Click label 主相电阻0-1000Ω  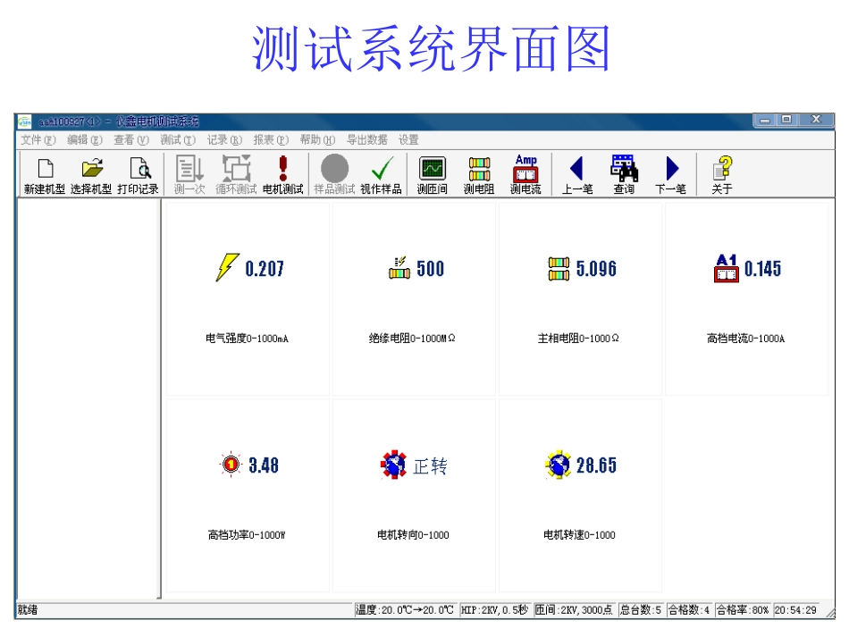click(578, 339)
